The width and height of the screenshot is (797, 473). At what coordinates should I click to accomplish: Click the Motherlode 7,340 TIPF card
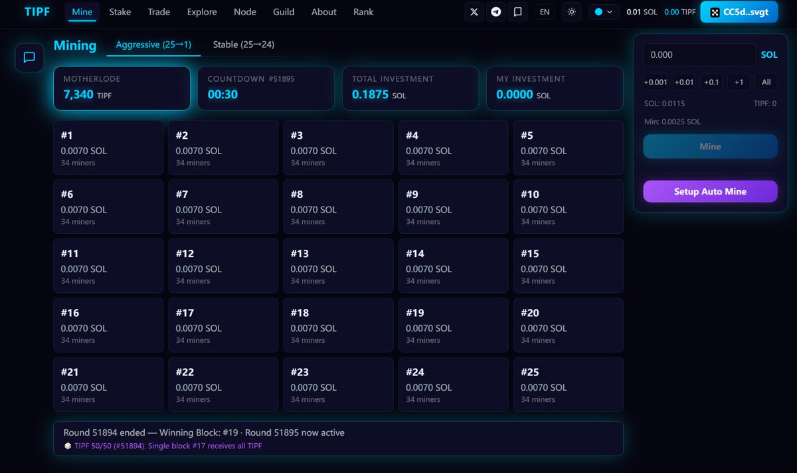pos(122,88)
